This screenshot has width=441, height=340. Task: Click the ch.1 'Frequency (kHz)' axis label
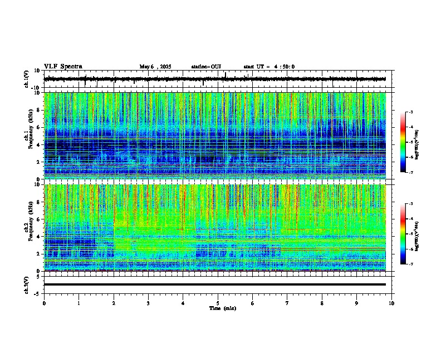tap(31, 128)
